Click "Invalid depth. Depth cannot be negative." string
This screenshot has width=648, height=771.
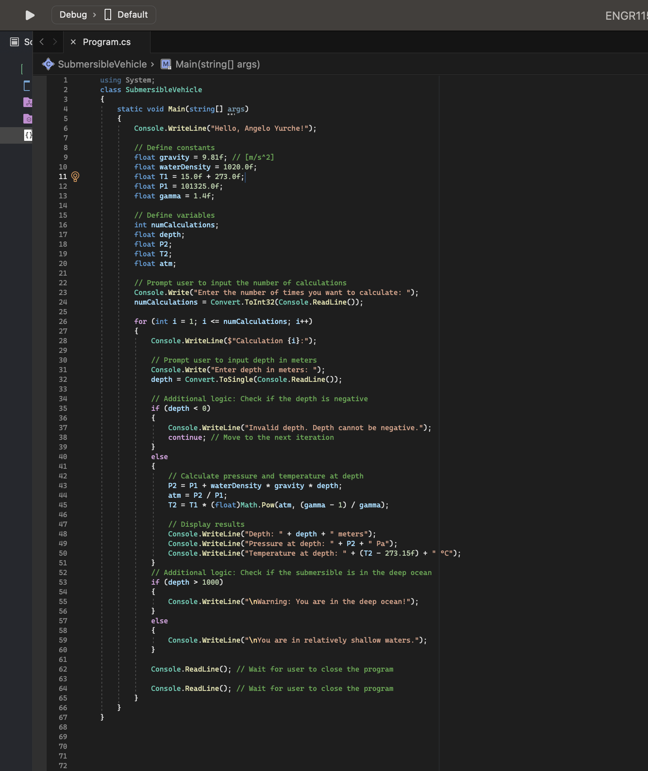click(334, 428)
